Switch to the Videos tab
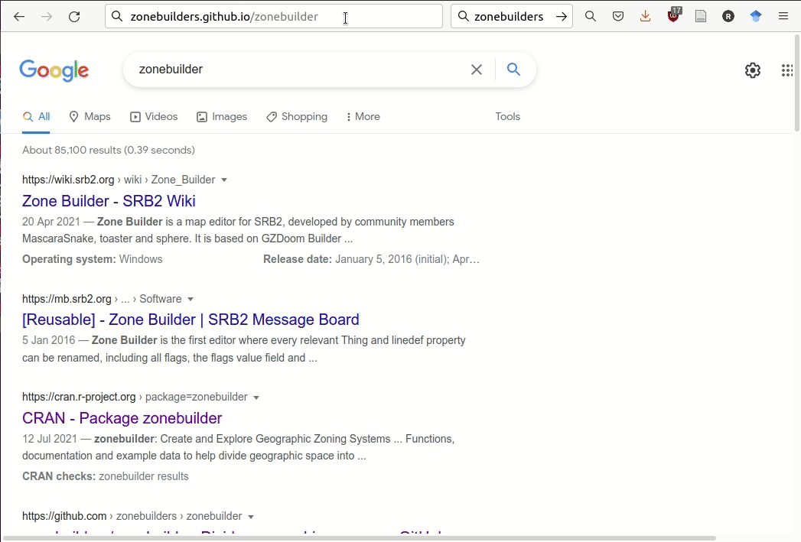This screenshot has height=542, width=801. point(154,117)
